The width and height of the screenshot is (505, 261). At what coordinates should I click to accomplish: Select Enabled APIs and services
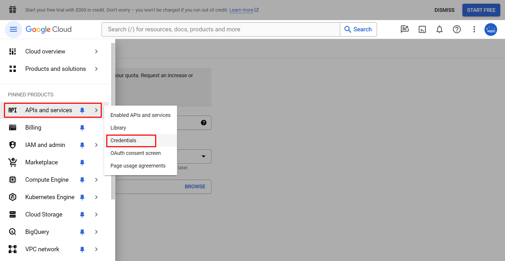[x=140, y=115]
